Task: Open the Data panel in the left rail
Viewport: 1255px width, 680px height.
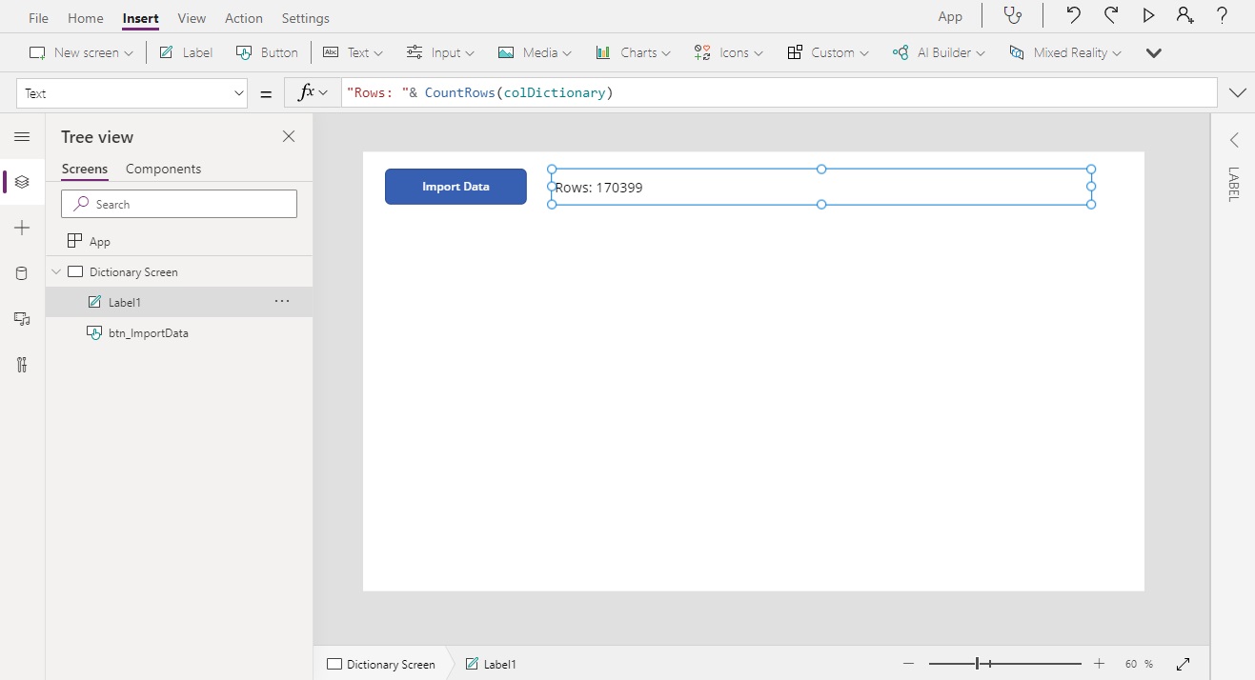Action: coord(21,273)
